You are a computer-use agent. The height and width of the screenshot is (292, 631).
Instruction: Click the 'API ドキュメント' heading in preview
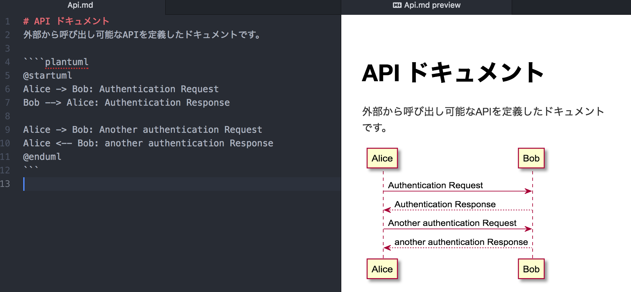pos(453,73)
